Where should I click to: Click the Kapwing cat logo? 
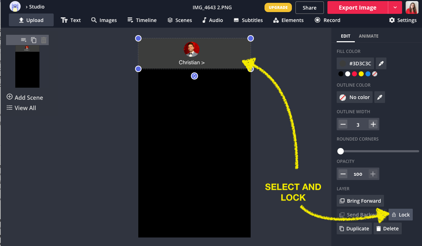point(15,7)
